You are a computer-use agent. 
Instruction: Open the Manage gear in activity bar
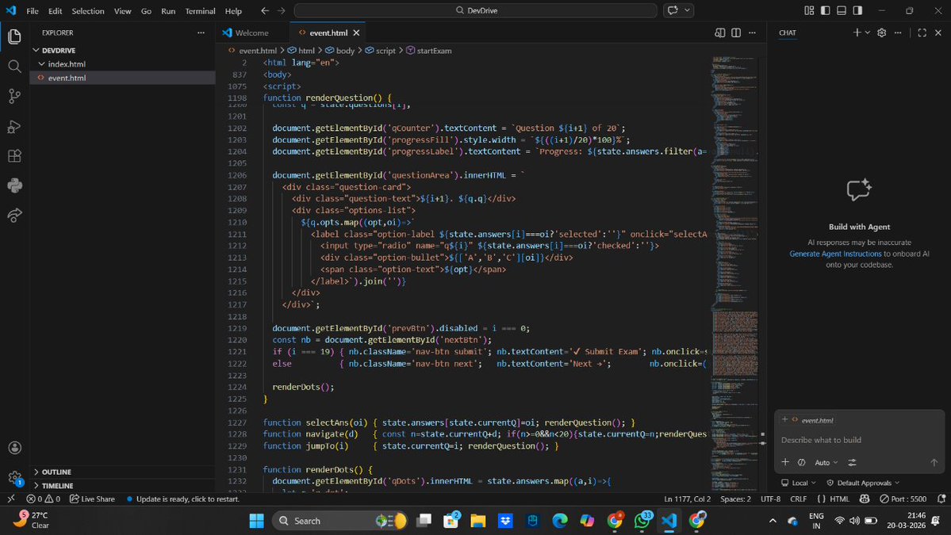[x=14, y=477]
